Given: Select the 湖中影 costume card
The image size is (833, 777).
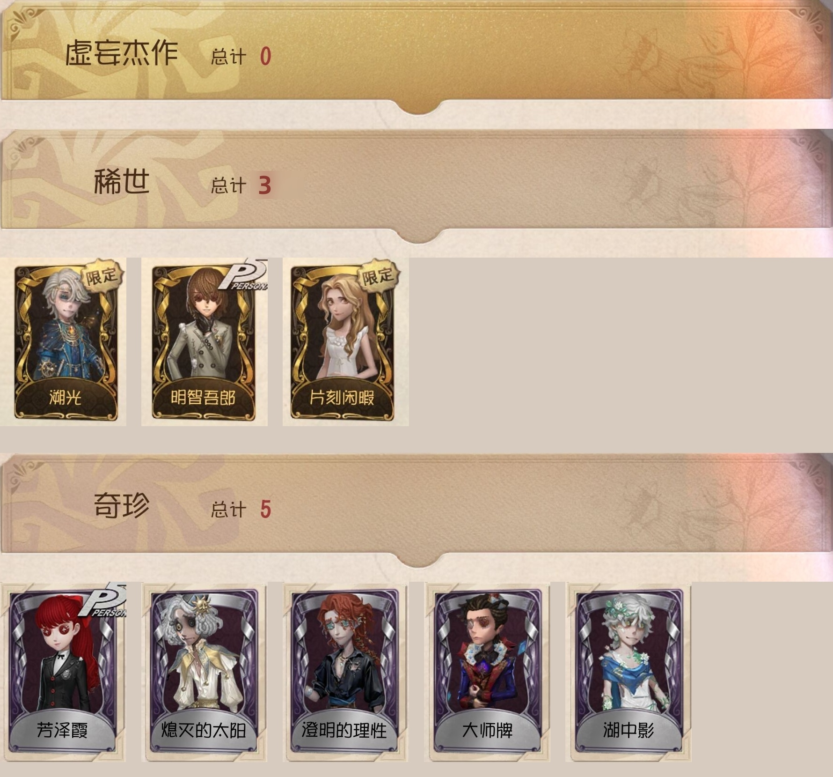Looking at the screenshot, I should [x=628, y=672].
